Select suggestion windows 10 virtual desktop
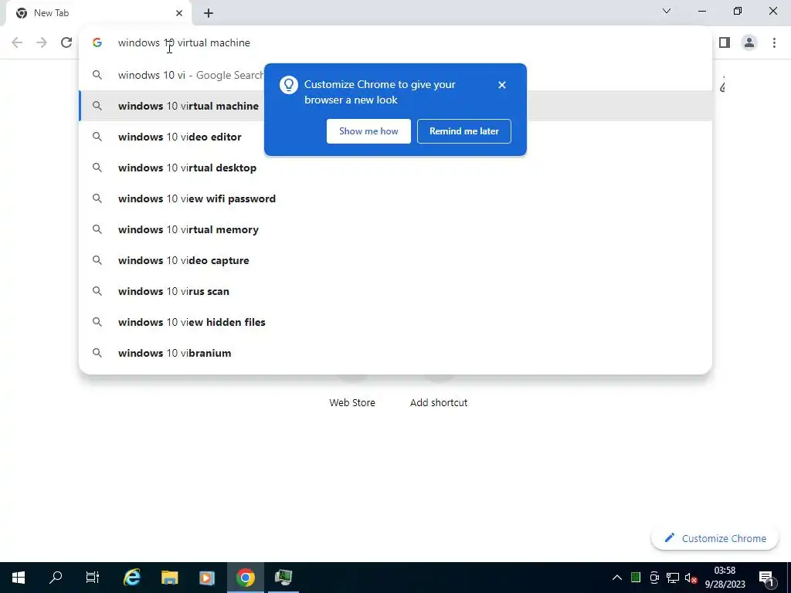The image size is (791, 593). [x=395, y=168]
